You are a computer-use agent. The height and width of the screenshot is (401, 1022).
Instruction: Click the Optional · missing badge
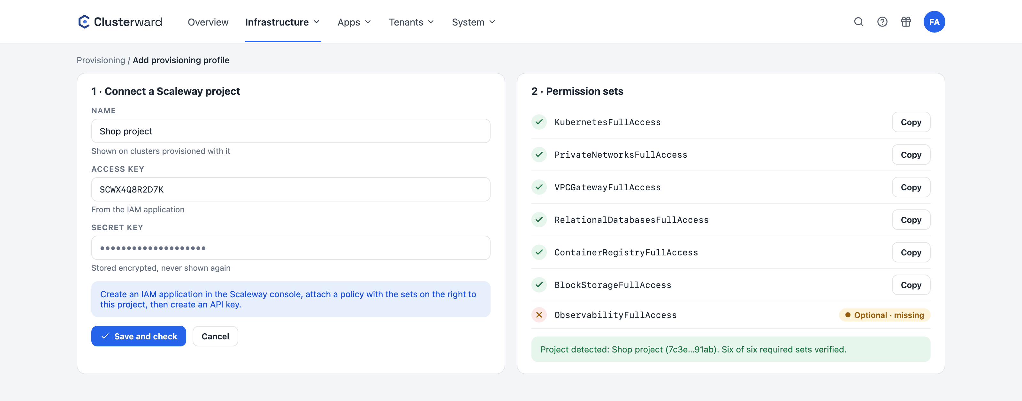(884, 314)
